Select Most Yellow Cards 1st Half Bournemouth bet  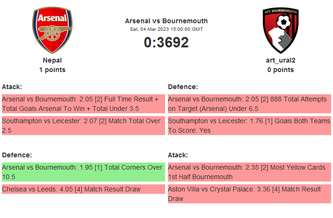tap(249, 172)
